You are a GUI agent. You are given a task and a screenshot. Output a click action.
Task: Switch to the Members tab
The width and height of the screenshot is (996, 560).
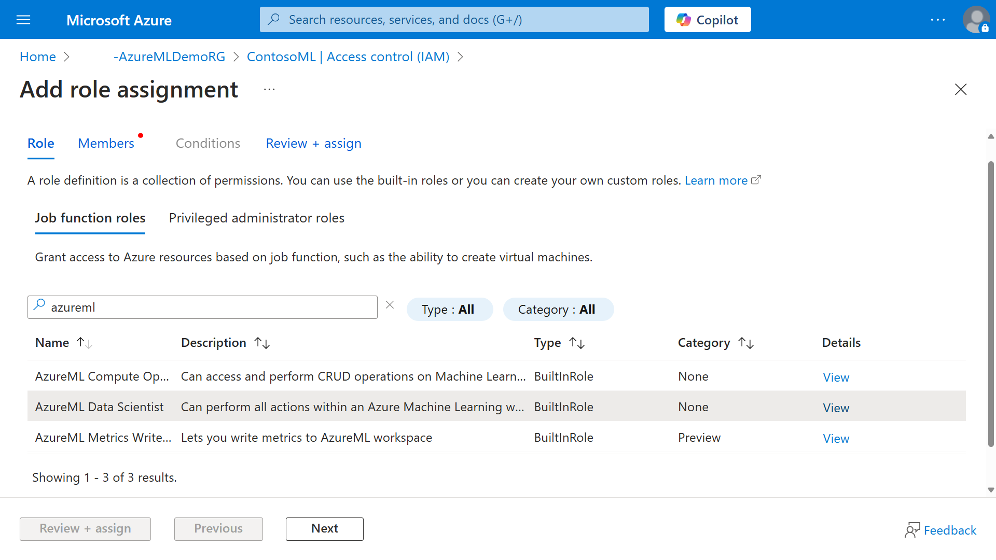[106, 143]
